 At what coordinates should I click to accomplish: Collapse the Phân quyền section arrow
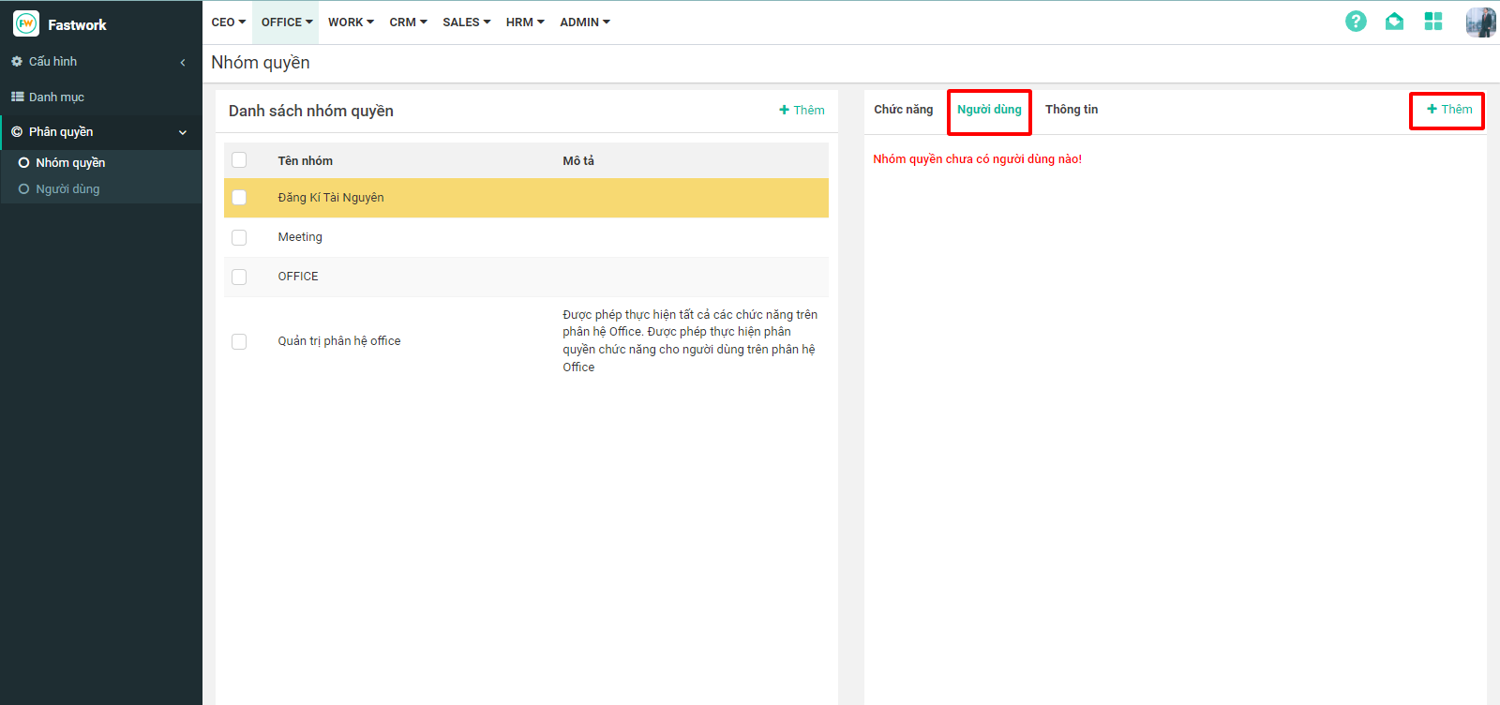click(183, 133)
